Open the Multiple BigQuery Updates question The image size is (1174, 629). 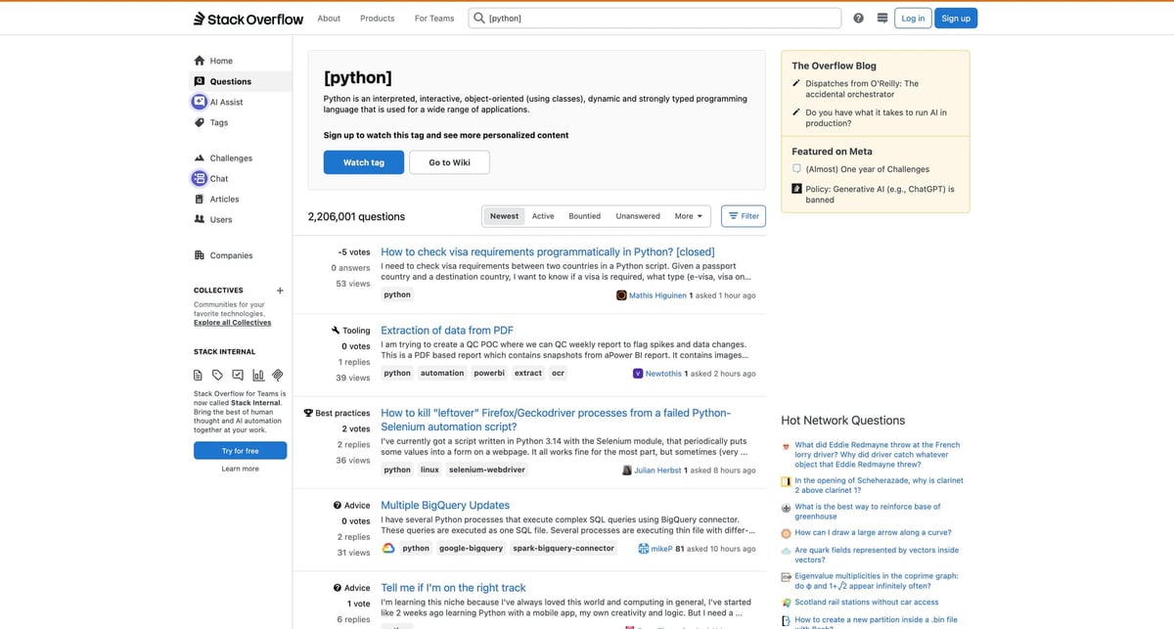click(x=445, y=506)
